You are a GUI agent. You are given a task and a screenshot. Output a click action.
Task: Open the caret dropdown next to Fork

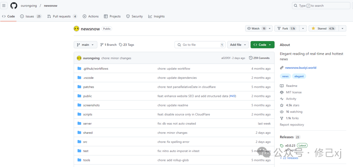click(303, 28)
